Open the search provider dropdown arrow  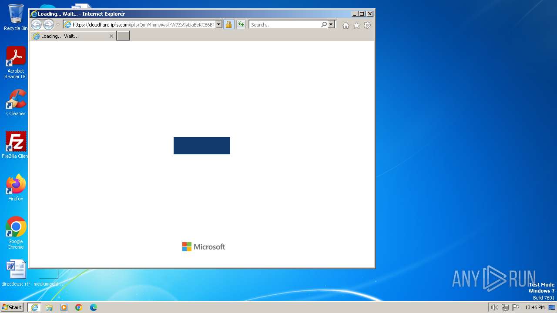(331, 25)
